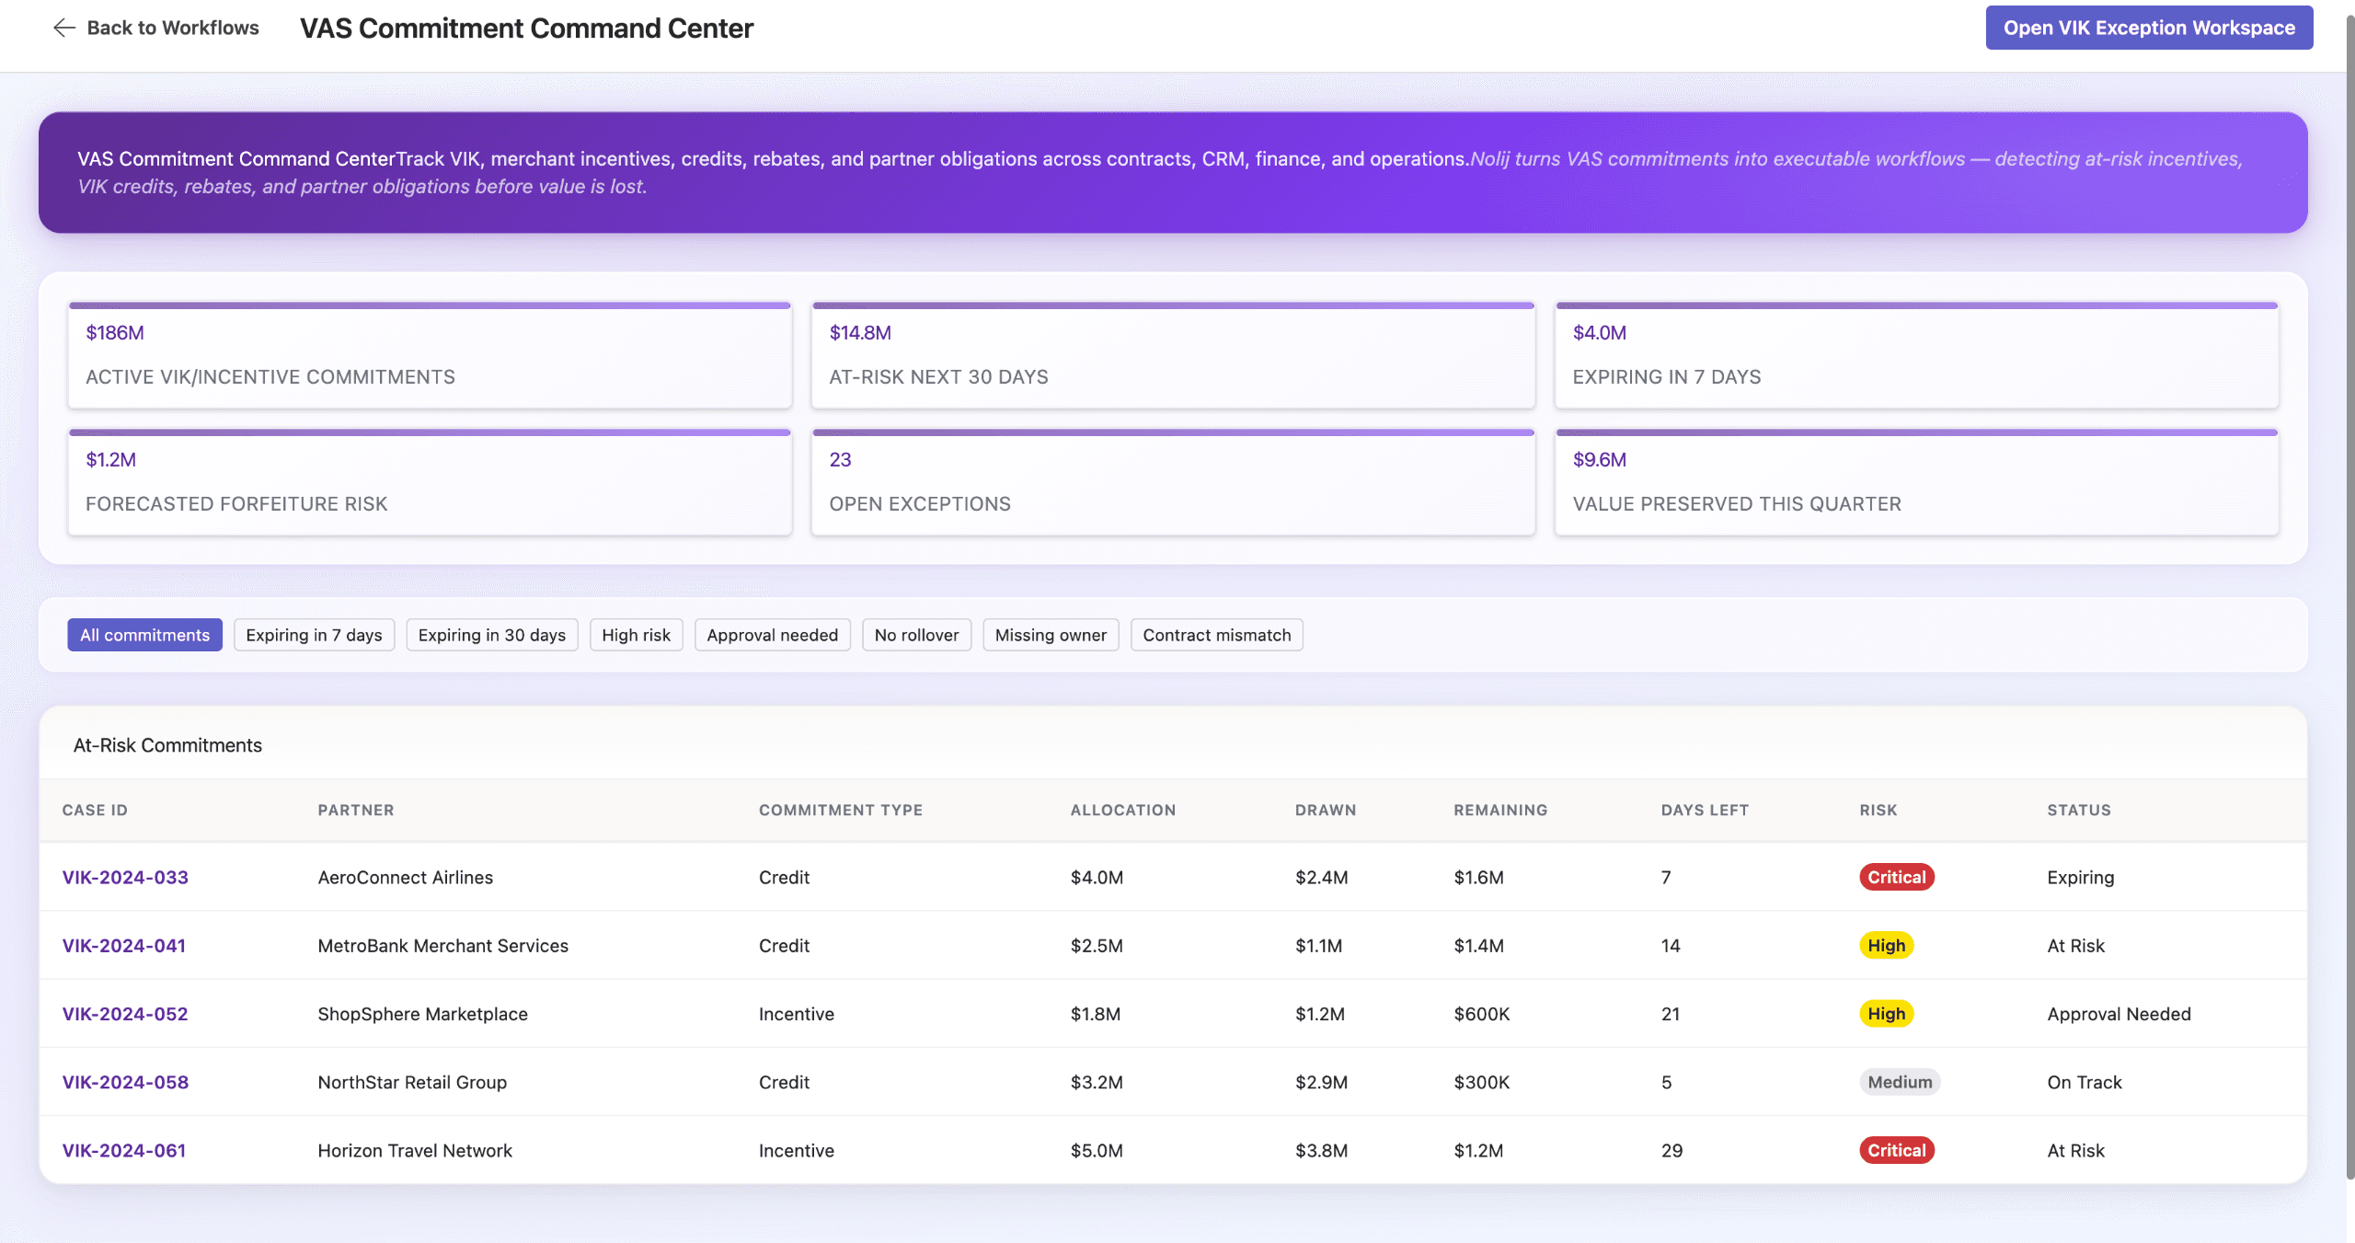This screenshot has height=1243, width=2355.
Task: Click MetroBank Merchant Services partner cell
Action: [x=443, y=945]
